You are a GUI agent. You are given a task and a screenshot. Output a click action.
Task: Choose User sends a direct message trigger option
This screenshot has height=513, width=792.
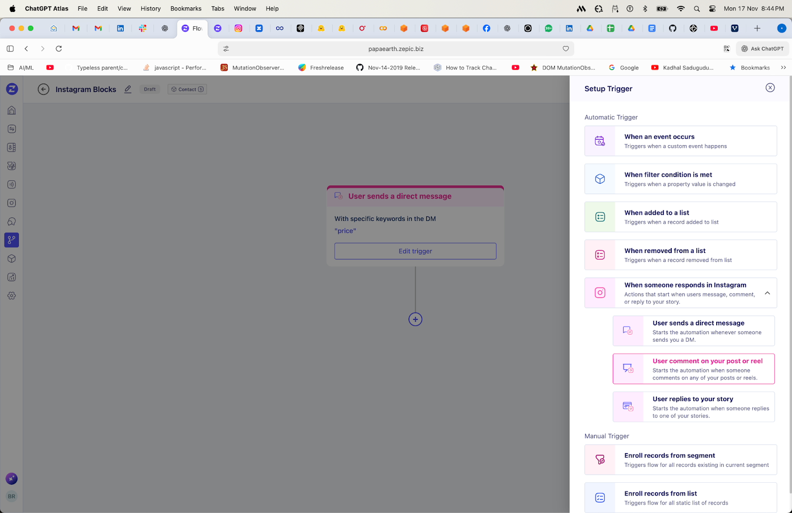pyautogui.click(x=693, y=331)
